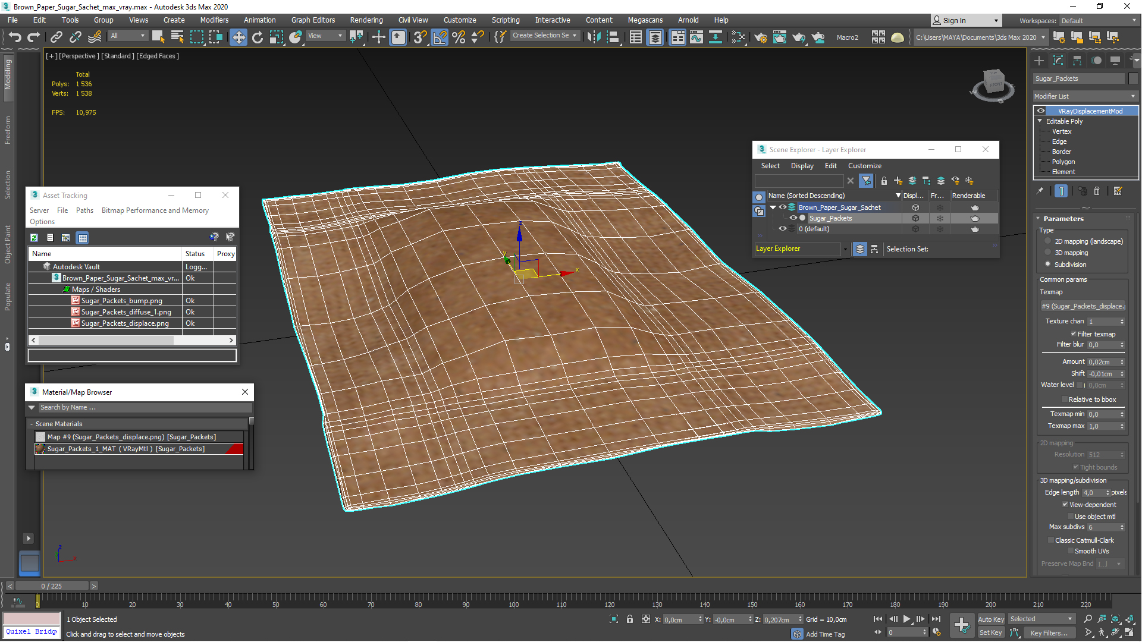The height and width of the screenshot is (642, 1142).
Task: Go to the end frame button
Action: [936, 619]
